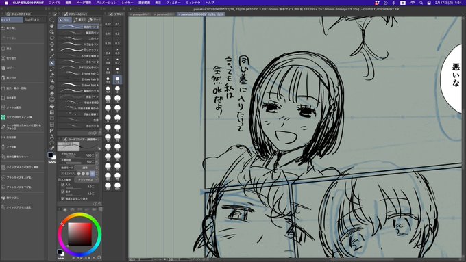Select the third anti-aliasing option (middle)

pyautogui.click(x=88, y=174)
